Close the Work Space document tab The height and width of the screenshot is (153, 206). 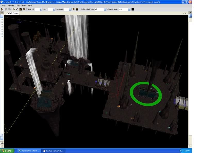pos(186,13)
